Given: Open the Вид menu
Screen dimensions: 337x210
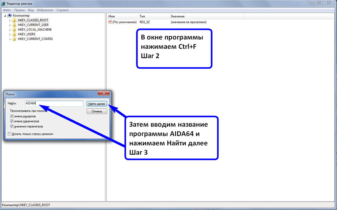Looking at the screenshot, I should click(31, 10).
